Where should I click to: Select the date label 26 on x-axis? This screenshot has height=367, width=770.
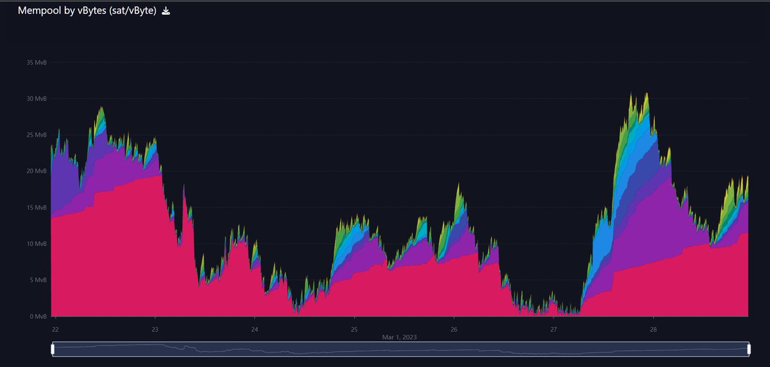(x=454, y=330)
